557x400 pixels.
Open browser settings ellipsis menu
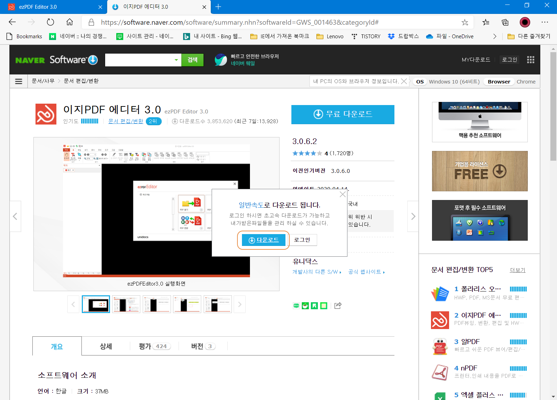pyautogui.click(x=545, y=22)
